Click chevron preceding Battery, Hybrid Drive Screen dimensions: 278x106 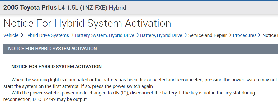point(137,35)
